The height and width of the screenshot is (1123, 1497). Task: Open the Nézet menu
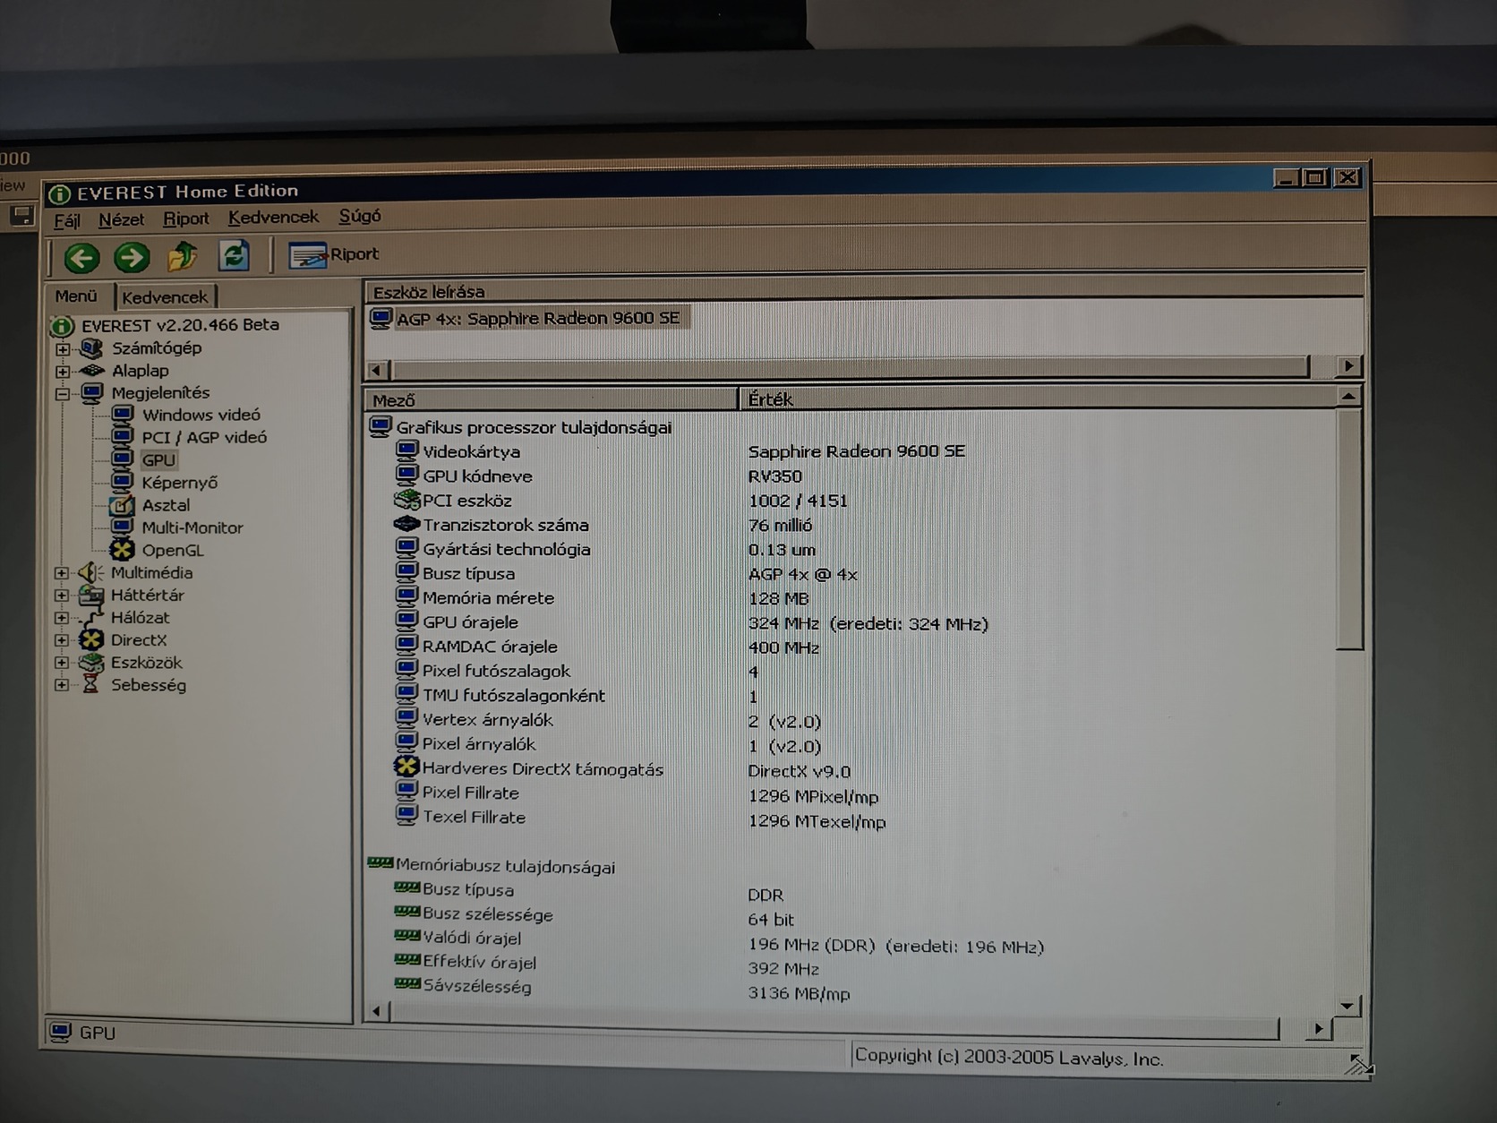pos(121,219)
